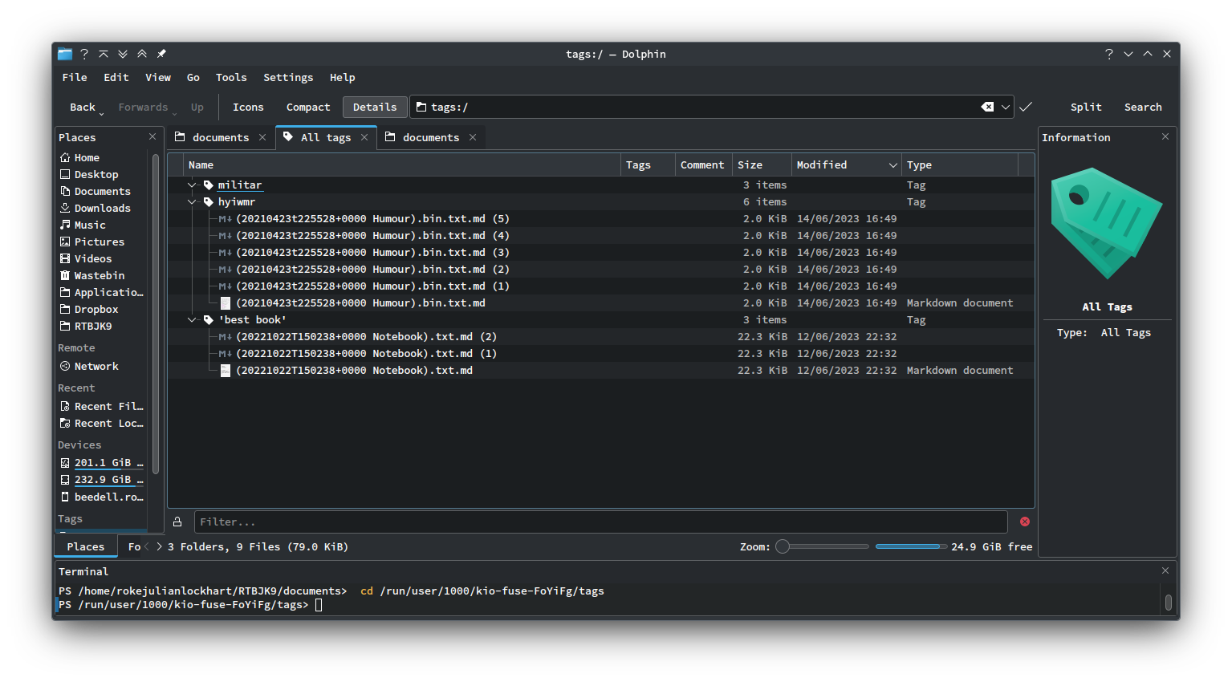Screen dimensions: 1232x682
Task: Select the Places bottom tab
Action: pyautogui.click(x=86, y=547)
